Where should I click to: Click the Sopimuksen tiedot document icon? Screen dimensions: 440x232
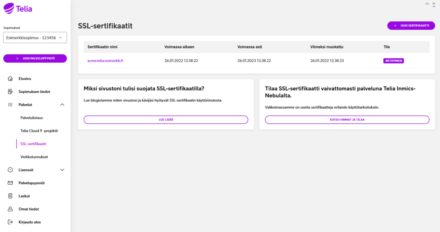(x=10, y=92)
